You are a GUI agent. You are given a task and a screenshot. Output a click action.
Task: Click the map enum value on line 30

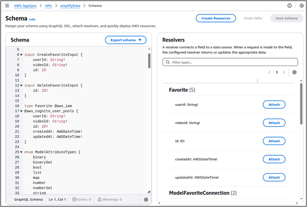pyautogui.click(x=36, y=178)
